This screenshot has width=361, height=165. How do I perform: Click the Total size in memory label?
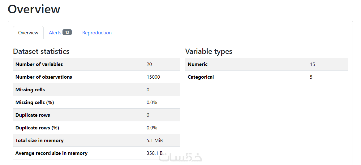(39, 141)
